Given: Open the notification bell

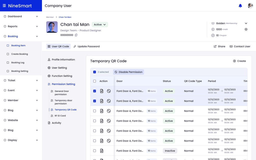Looking at the screenshot, I should pos(240,6).
